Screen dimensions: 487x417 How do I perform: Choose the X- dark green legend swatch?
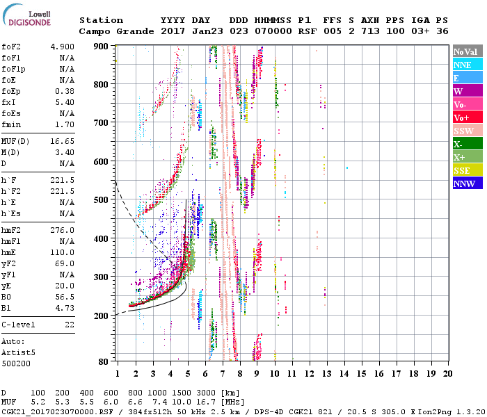pos(467,144)
